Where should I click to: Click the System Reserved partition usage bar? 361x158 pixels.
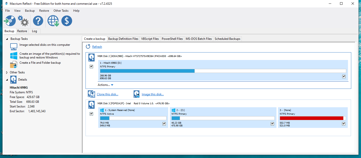coord(133,118)
